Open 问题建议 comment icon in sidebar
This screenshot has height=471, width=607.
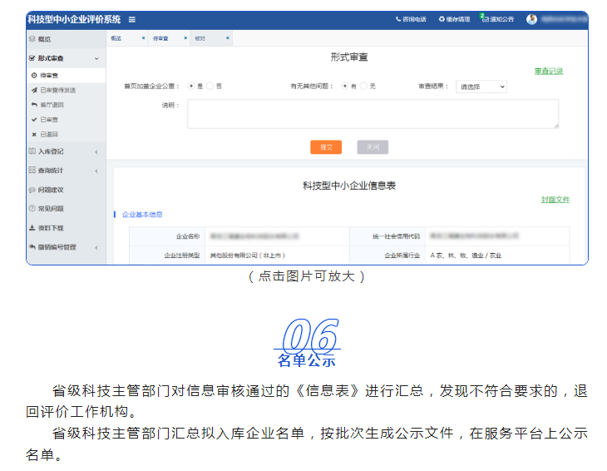pyautogui.click(x=32, y=190)
